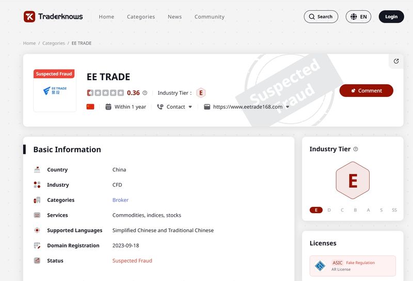
Task: Click the Suspected Fraud status text
Action: coord(132,260)
